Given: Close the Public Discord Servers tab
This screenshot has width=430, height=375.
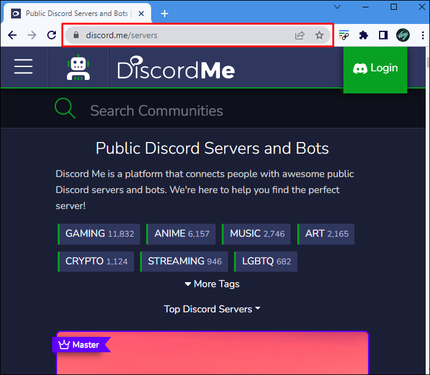Looking at the screenshot, I should tap(141, 14).
